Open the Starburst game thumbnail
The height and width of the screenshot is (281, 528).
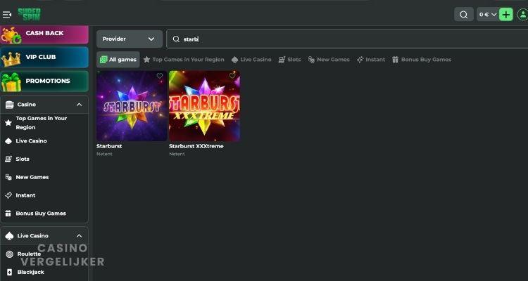pos(132,106)
